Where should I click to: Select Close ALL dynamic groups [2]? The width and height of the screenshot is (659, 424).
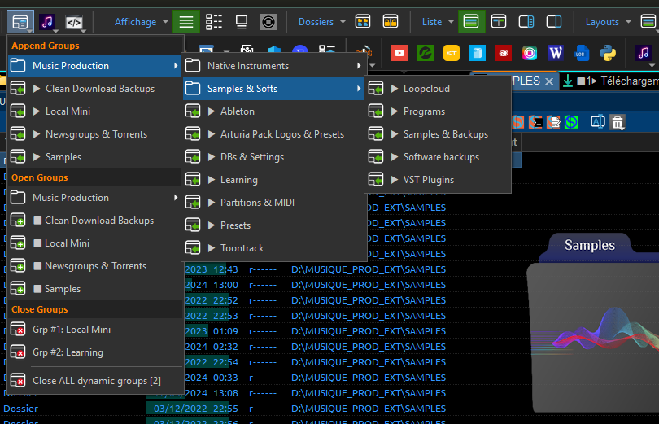95,381
